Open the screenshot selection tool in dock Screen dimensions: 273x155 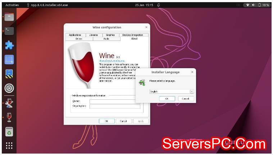pyautogui.click(x=9, y=60)
